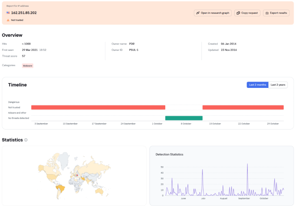This screenshot has width=295, height=207.
Task: Click the green No threats detected bar
Action: tap(184, 118)
